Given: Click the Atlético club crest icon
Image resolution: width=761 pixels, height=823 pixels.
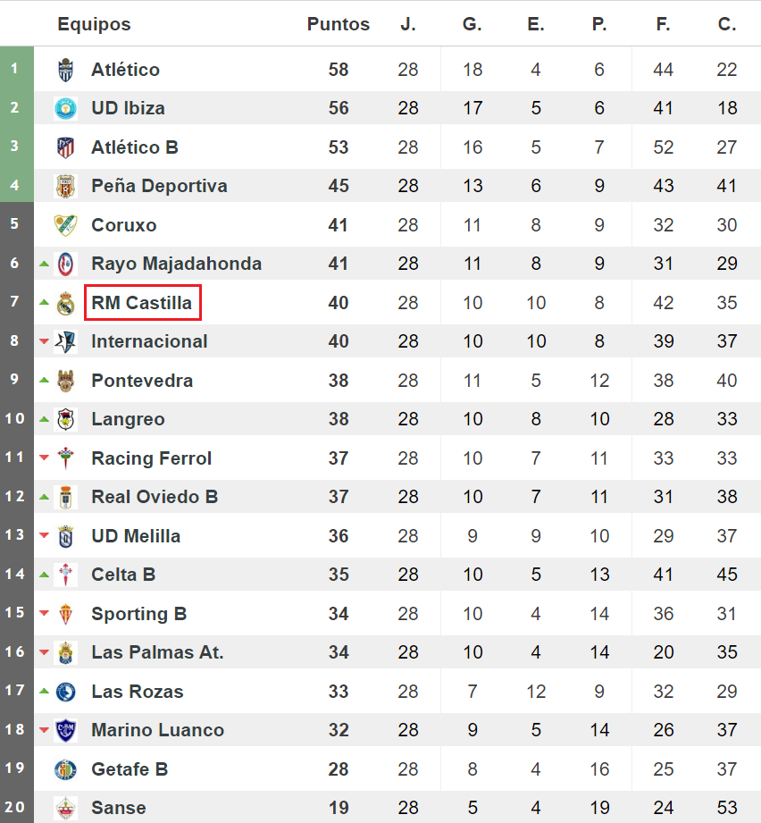Looking at the screenshot, I should point(65,70).
